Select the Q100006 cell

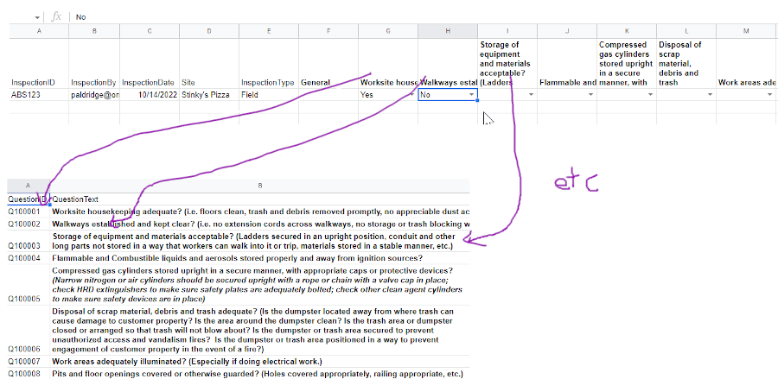click(x=28, y=330)
